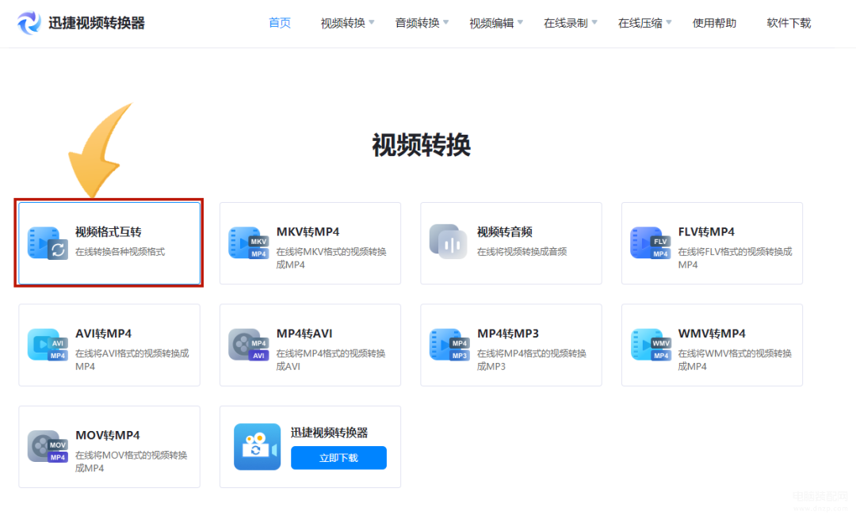
Task: Expand the 视频编辑 dropdown arrow
Action: pyautogui.click(x=520, y=22)
